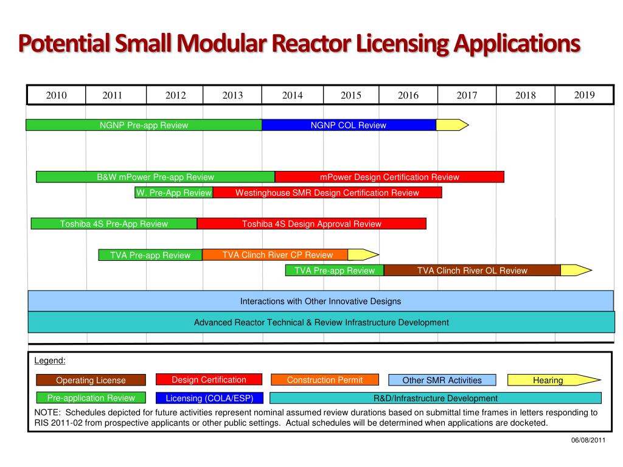Click the yellow hearing arrow after NGNP COL Review
The height and width of the screenshot is (467, 623).
pyautogui.click(x=452, y=125)
